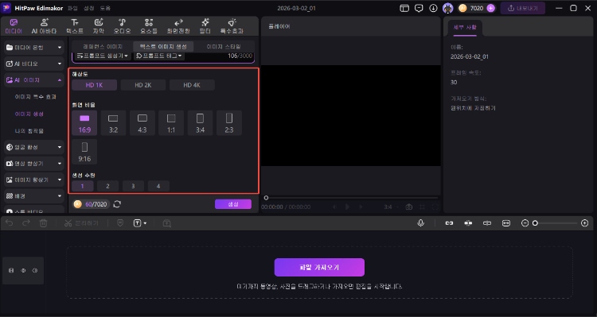Open the AI 아바타 (AI Avatar) tool
The width and height of the screenshot is (597, 317).
[x=44, y=26]
